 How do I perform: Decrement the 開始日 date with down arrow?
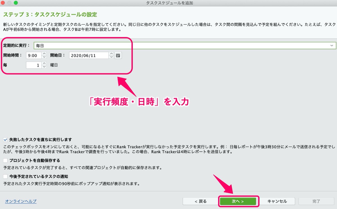(111, 57)
